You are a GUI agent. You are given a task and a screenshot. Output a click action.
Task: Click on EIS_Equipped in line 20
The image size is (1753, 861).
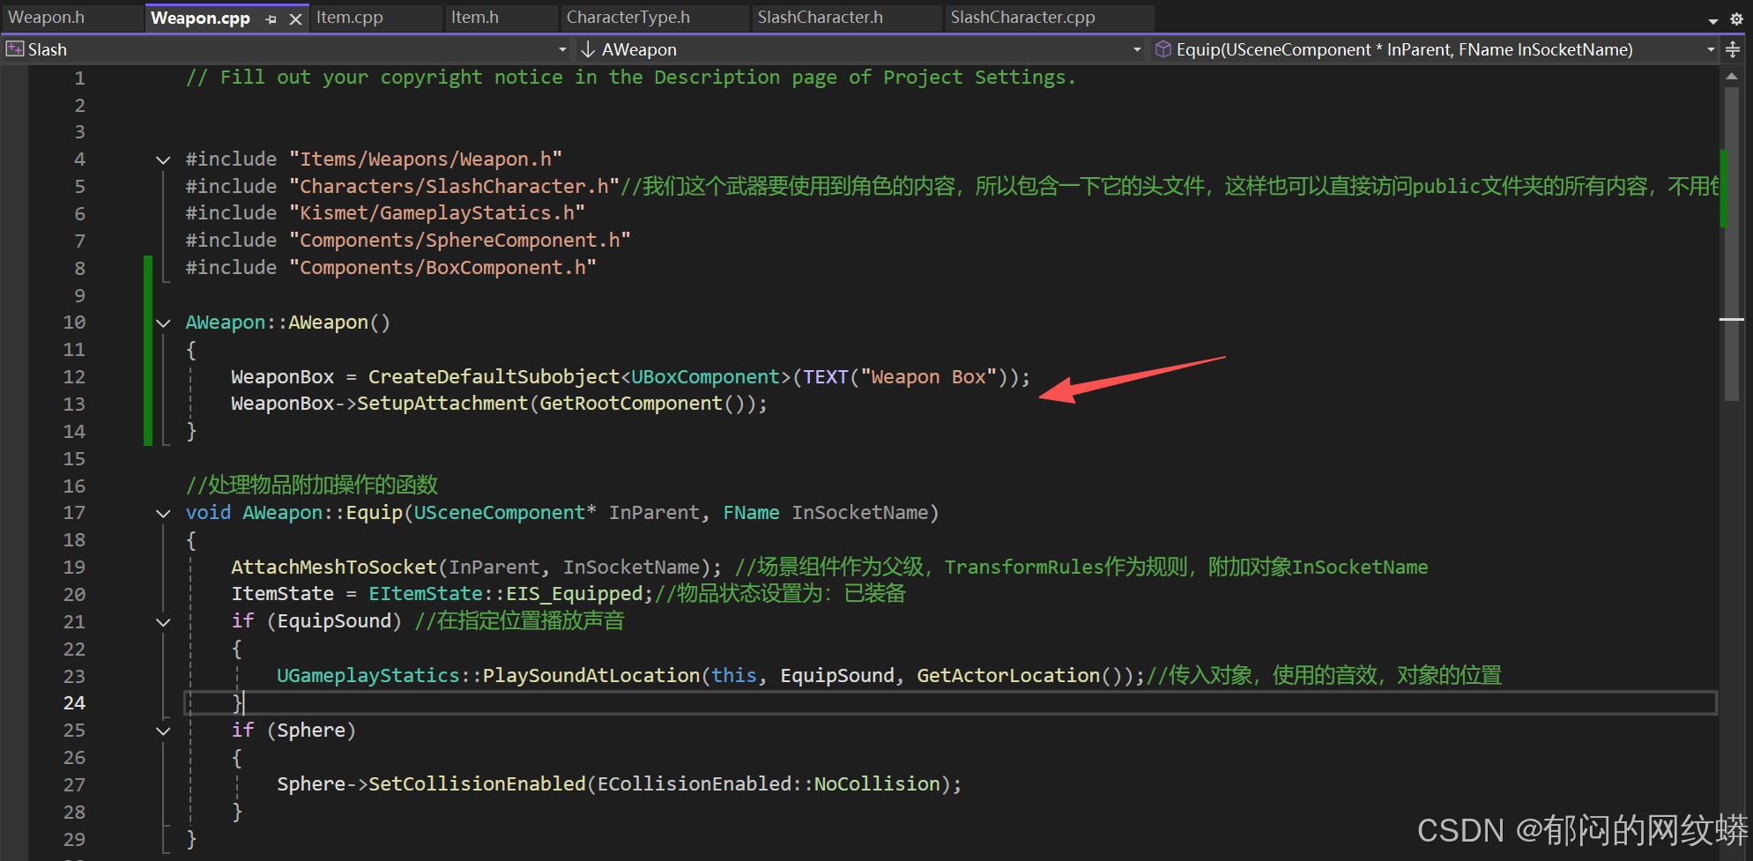pyautogui.click(x=575, y=594)
